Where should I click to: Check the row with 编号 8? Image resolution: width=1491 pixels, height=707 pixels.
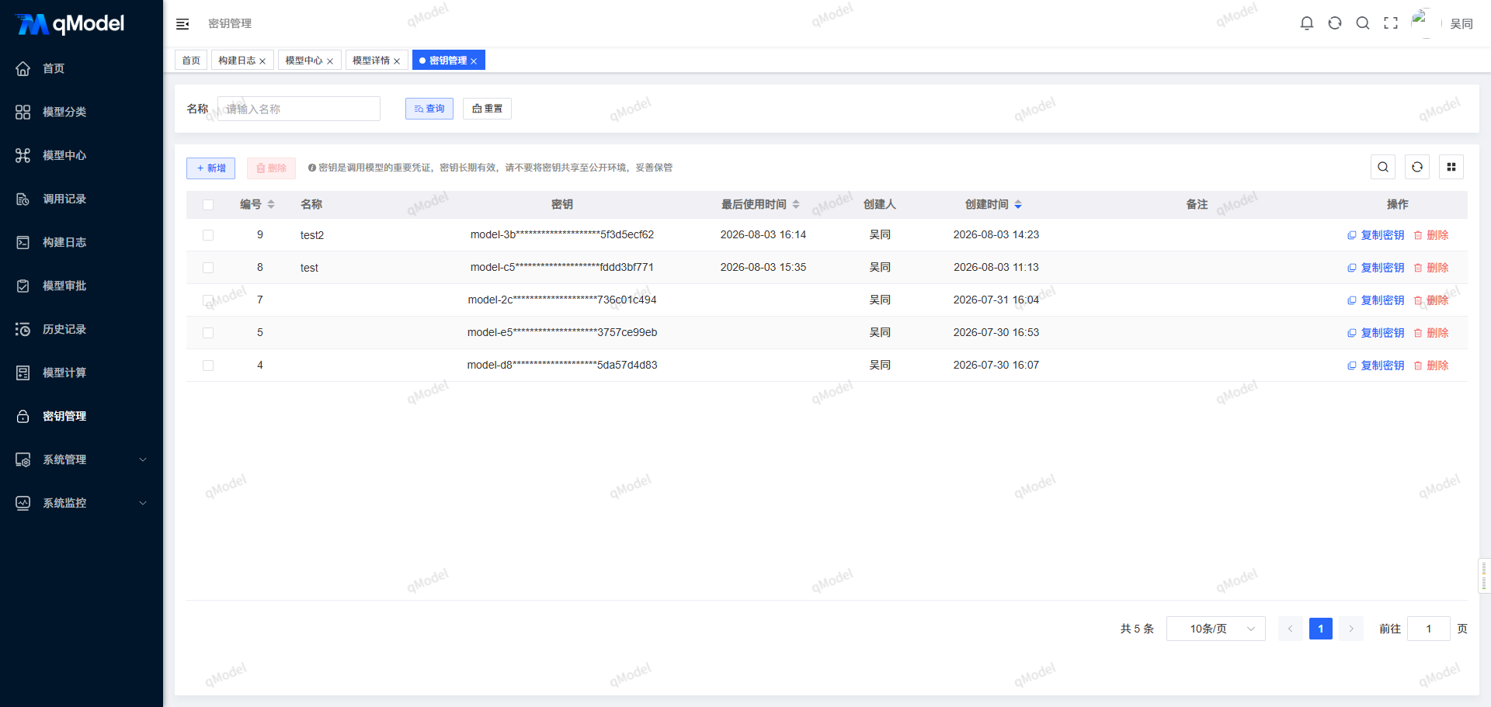(208, 268)
